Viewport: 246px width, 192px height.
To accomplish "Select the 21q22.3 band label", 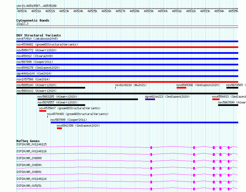I will coord(22,24).
